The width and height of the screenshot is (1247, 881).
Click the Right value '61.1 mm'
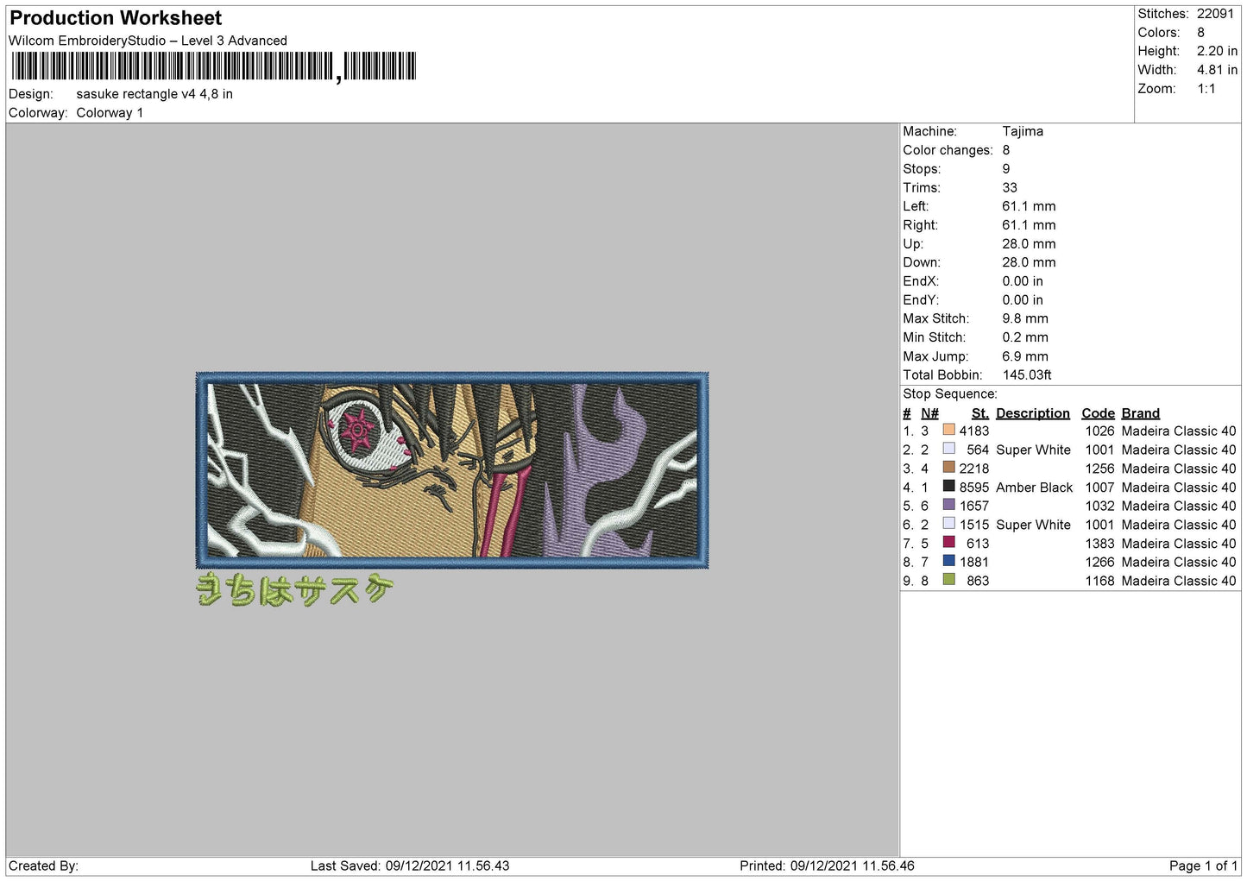click(x=1029, y=225)
